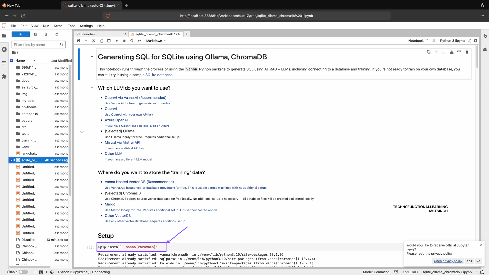Toggle Simple interface mode switch

(x=23, y=272)
